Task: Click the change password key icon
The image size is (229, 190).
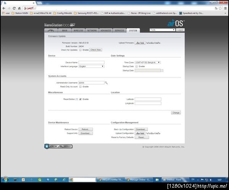Action: pyautogui.click(x=106, y=83)
